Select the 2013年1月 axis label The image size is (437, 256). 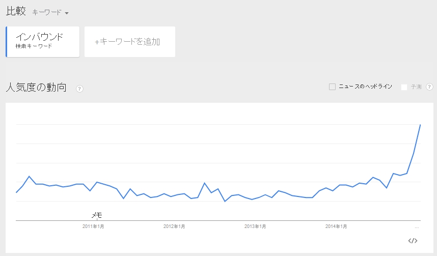click(255, 226)
